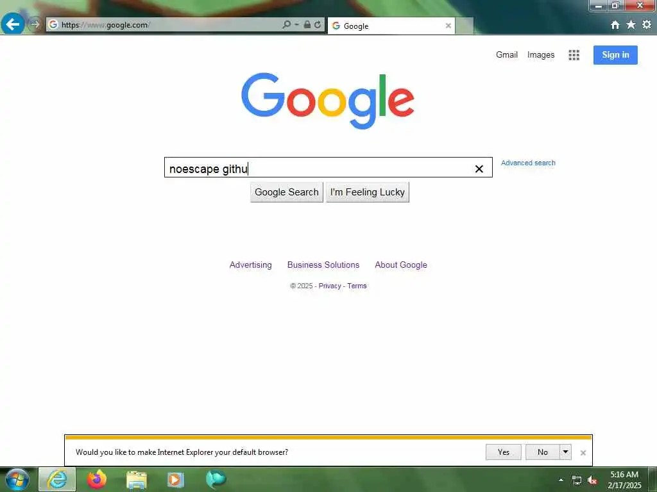This screenshot has height=492, width=657.
Task: Click the Google favicon in address bar
Action: point(53,25)
